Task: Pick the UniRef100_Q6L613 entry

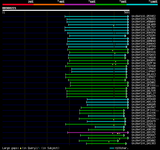Action: pos(143,74)
